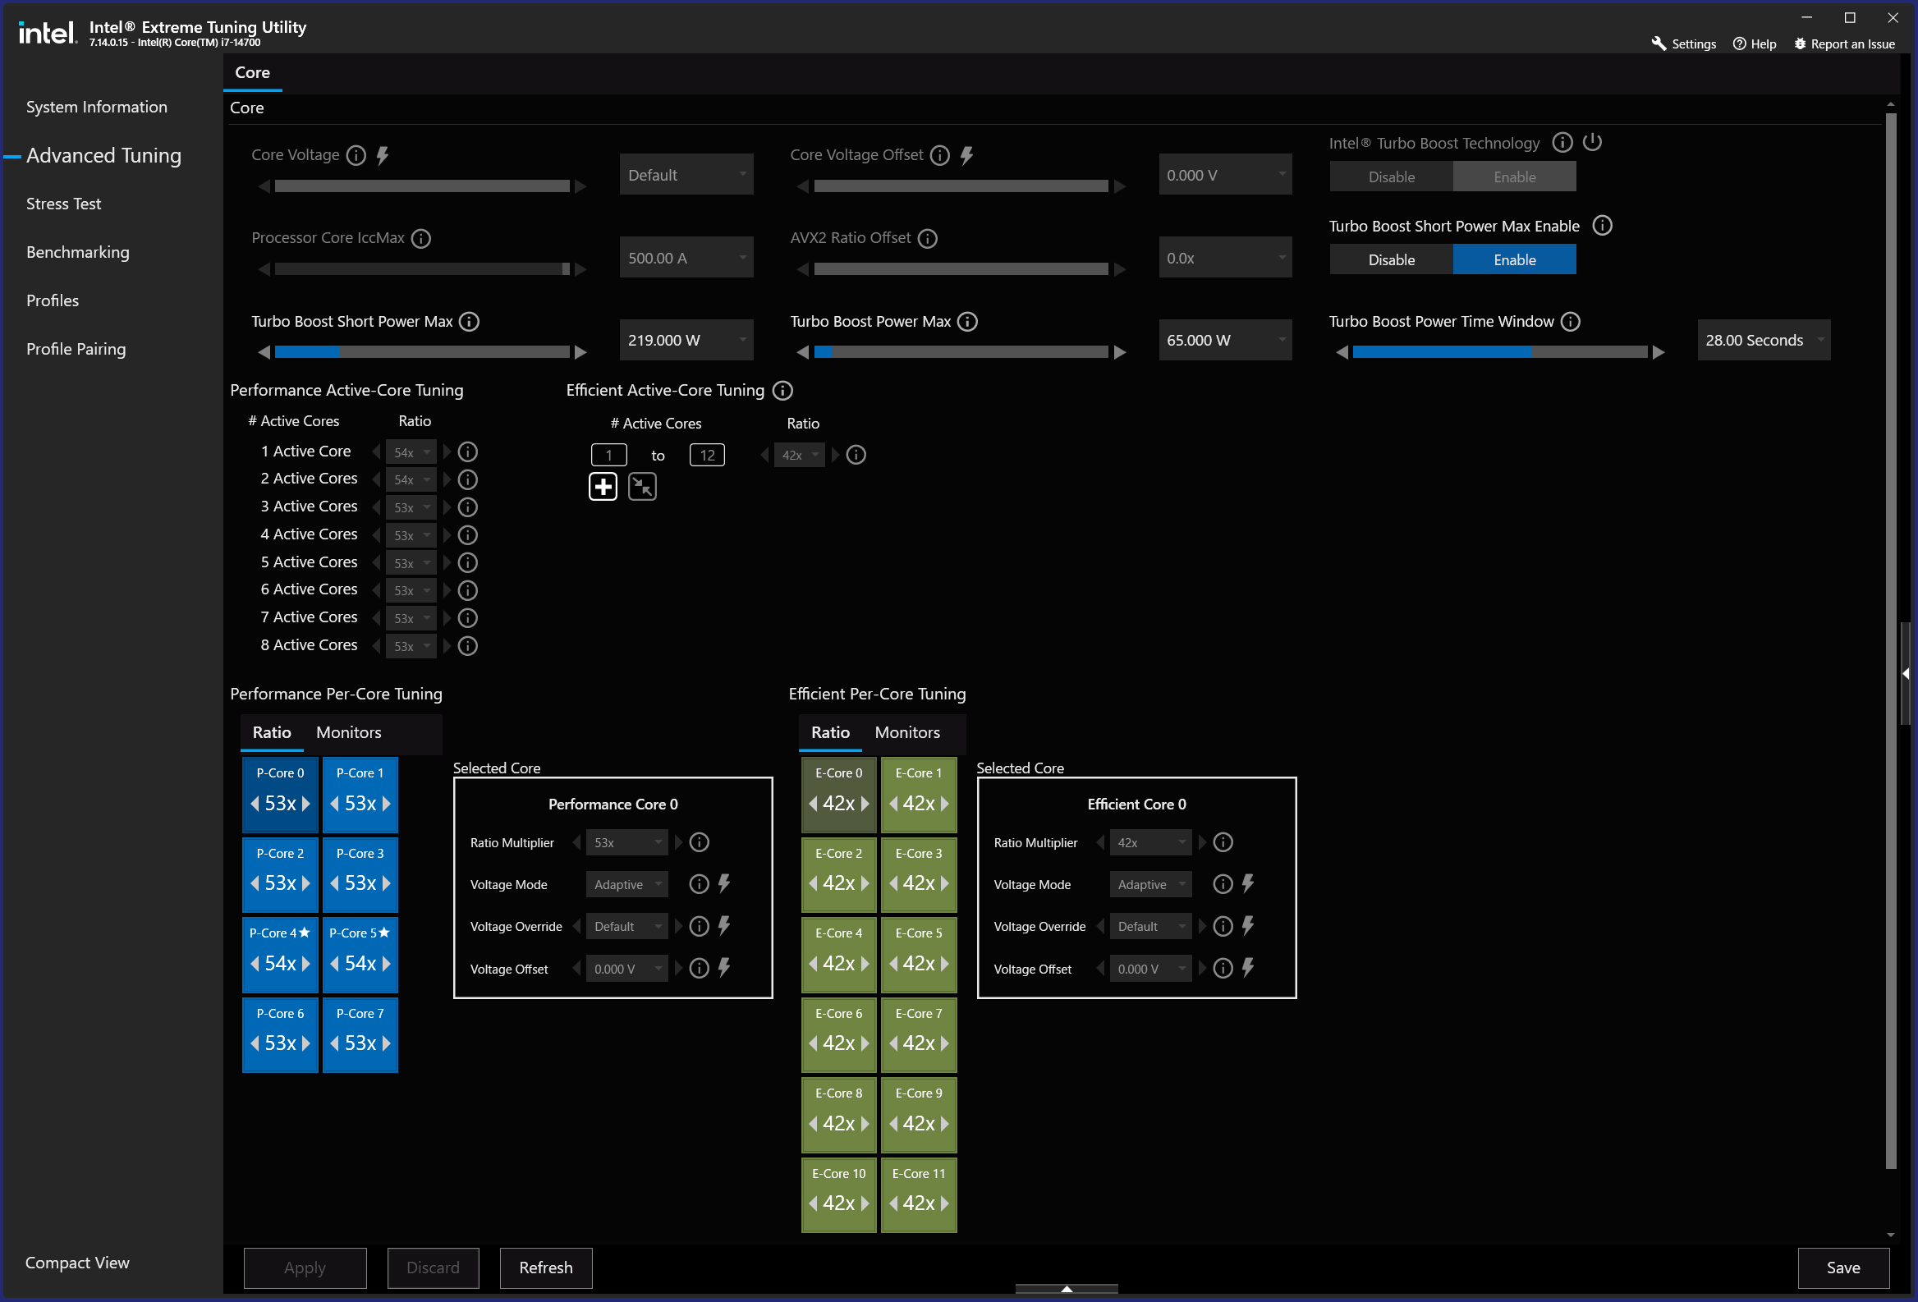The image size is (1918, 1302).
Task: Open Help from the title bar
Action: point(1754,44)
